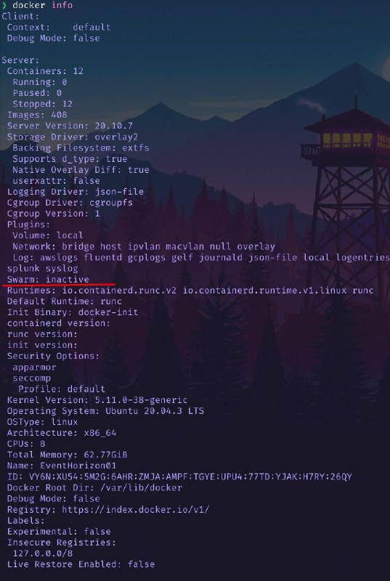Click the hostname 'Name: EventHorizon01'
Screen dimensions: 390x581
coord(62,466)
